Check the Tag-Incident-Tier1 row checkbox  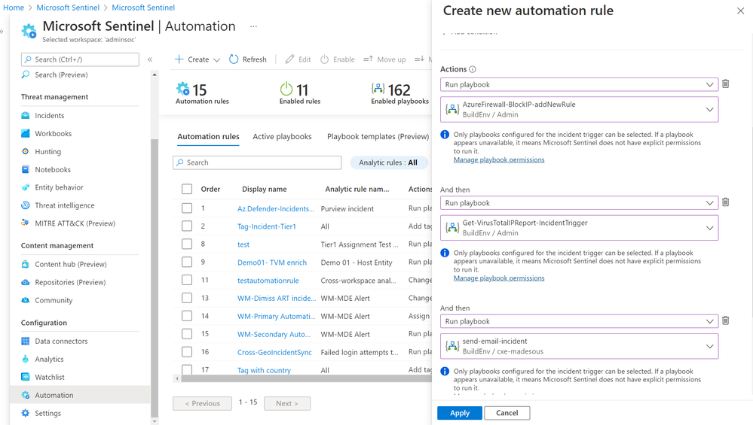pos(187,226)
